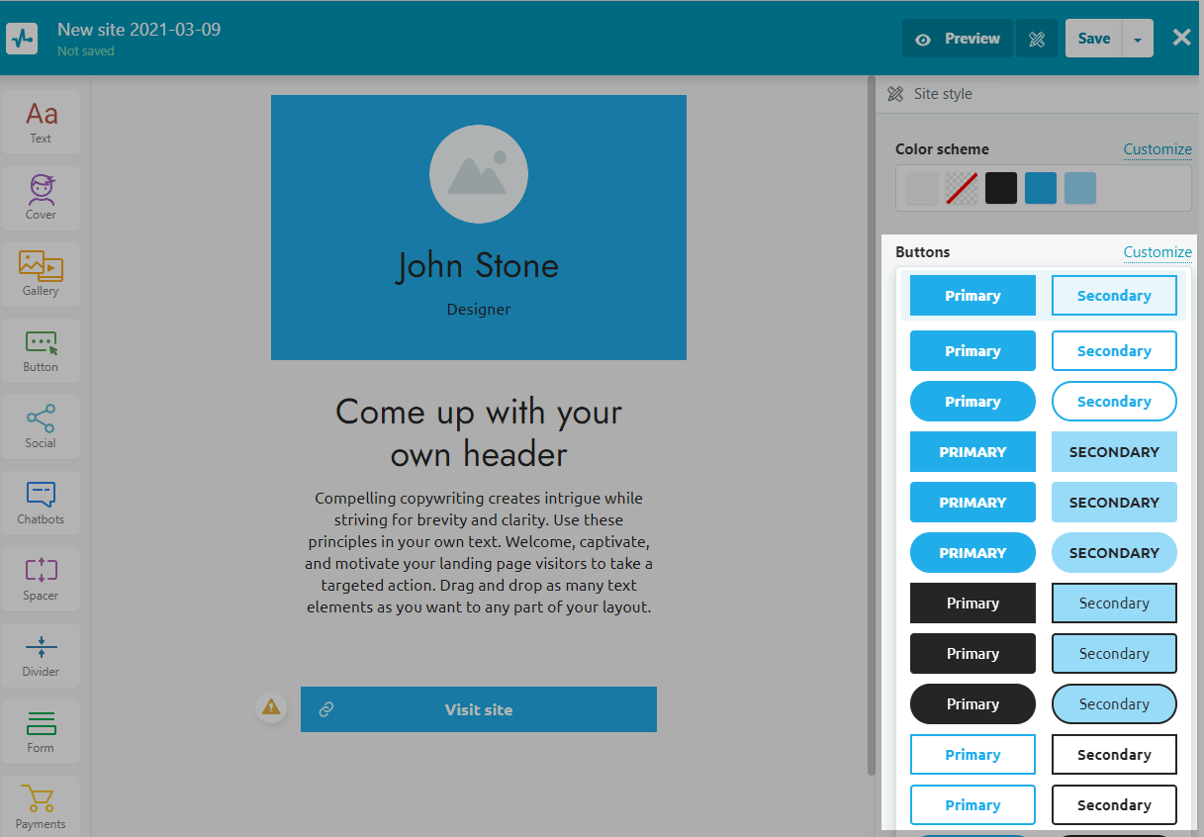Customize the Color scheme
Screen dimensions: 1204x837
1157,149
